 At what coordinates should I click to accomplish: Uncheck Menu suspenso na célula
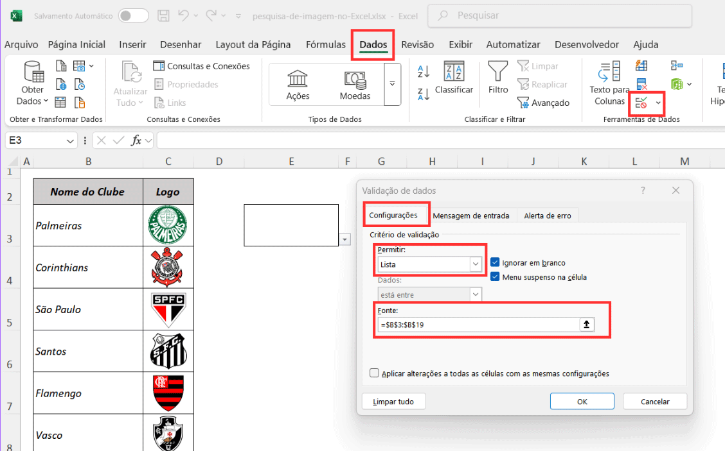[x=495, y=277]
